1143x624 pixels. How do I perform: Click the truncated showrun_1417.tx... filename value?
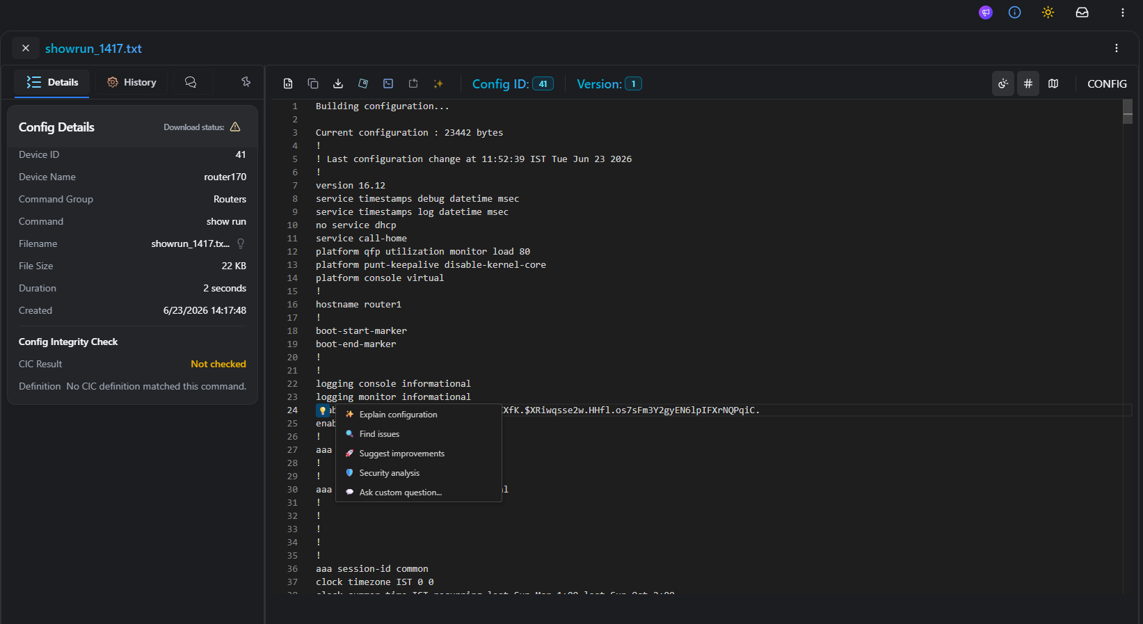(191, 243)
